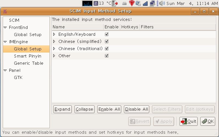Click the Name column header
The image size is (219, 137).
(x=78, y=27)
